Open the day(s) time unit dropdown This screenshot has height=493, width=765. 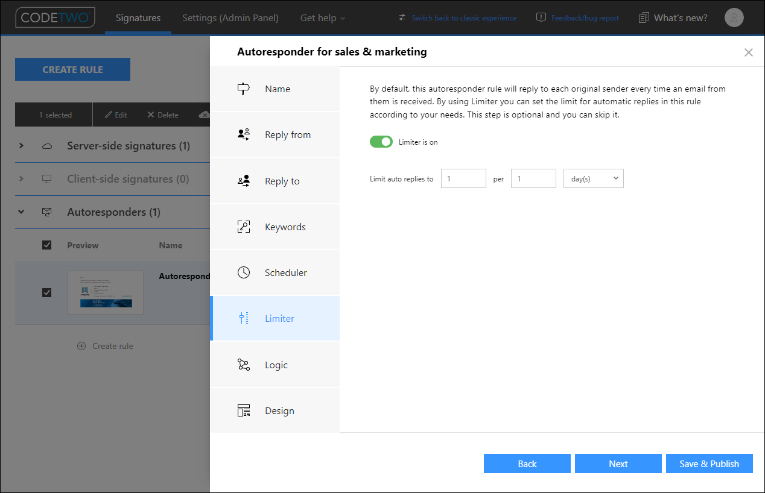click(594, 178)
